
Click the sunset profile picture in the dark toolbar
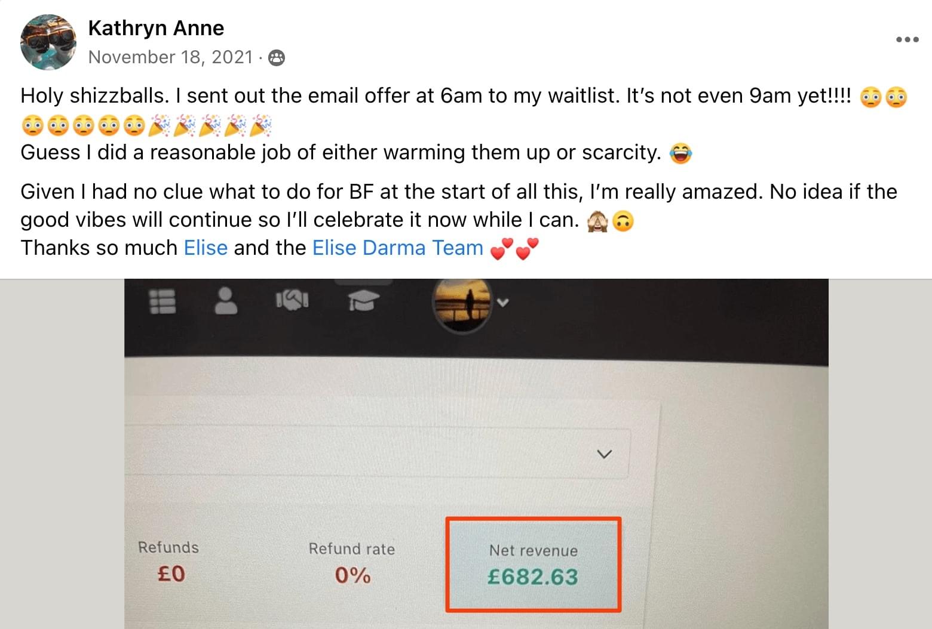pos(462,303)
